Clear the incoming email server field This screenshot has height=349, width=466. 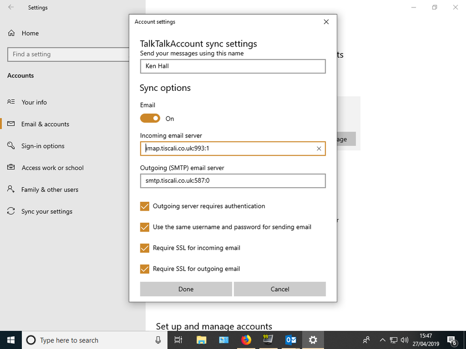(x=319, y=149)
